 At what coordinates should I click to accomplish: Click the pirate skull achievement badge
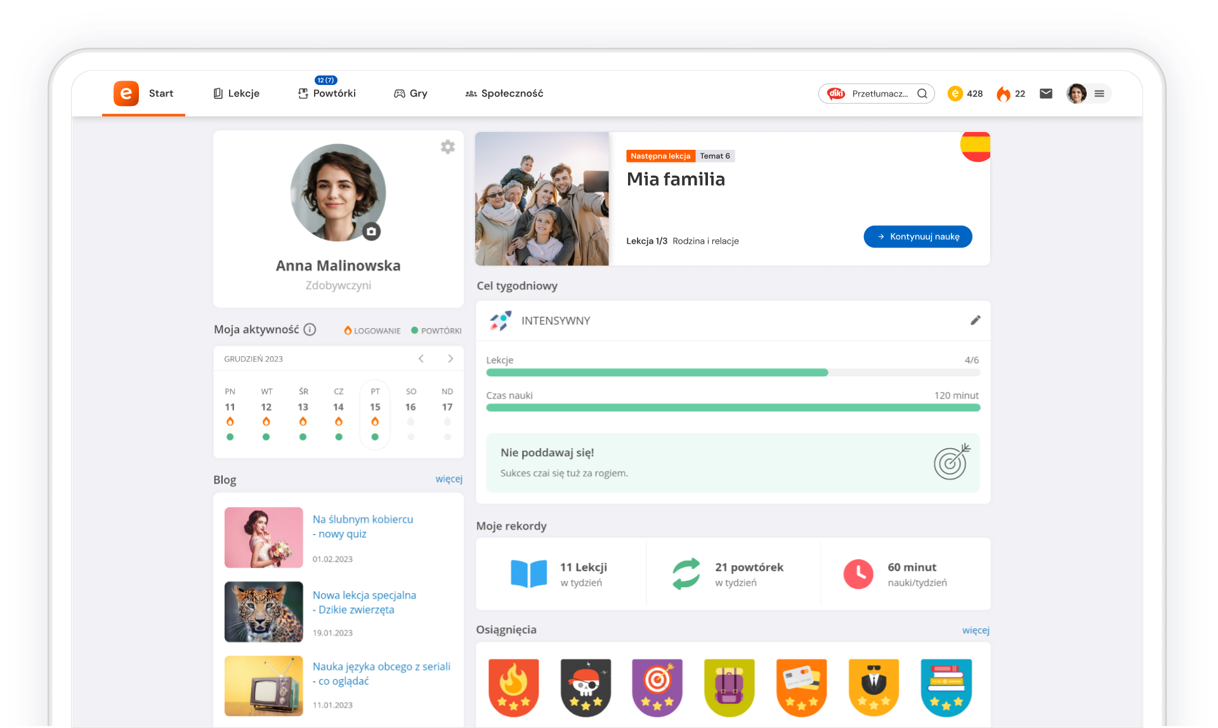click(586, 687)
